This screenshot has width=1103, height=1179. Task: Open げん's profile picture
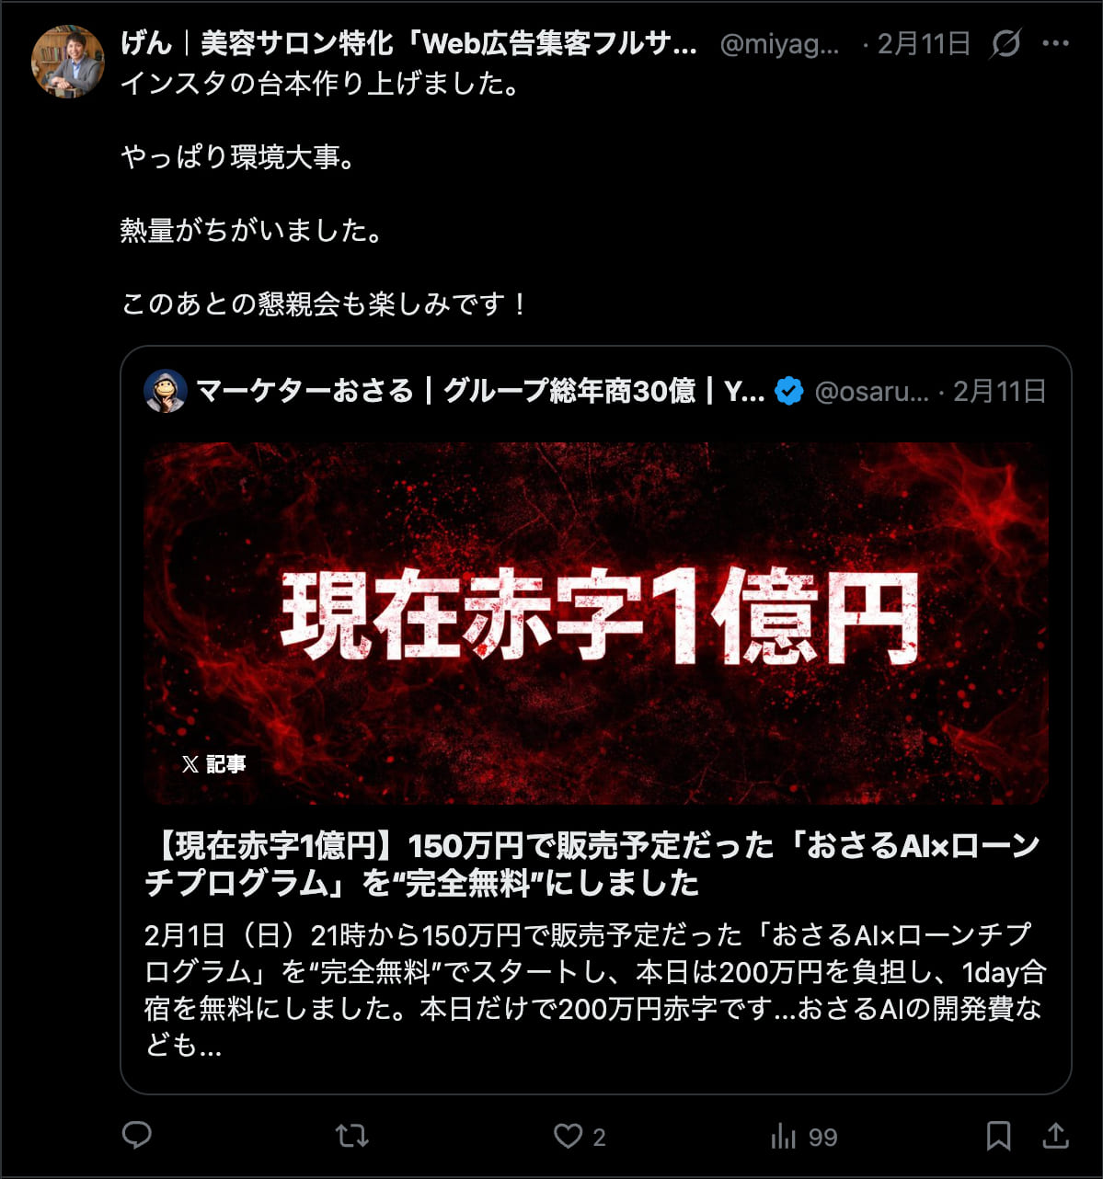pyautogui.click(x=68, y=62)
